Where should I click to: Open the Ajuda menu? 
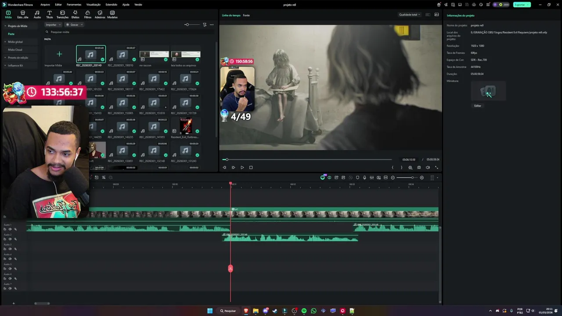[x=126, y=5]
